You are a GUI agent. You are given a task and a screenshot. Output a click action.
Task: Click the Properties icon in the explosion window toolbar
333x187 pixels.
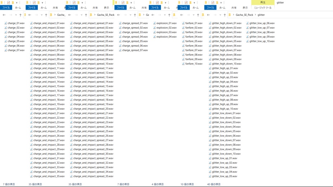[x=157, y=3]
